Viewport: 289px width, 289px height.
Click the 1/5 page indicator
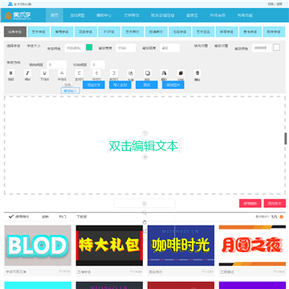coord(275,217)
